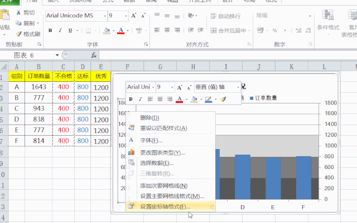Screen dimensions: 357x223
Task: Click mini toolbar Center align icon
Action: (x=160, y=99)
